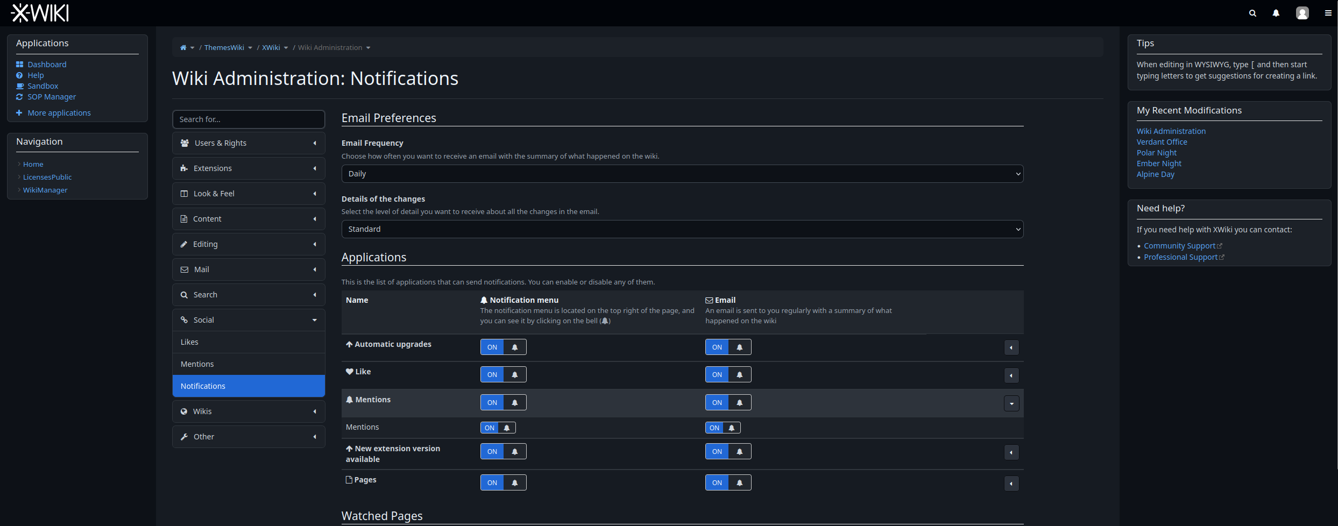Toggle New extension version email switch
Image resolution: width=1338 pixels, height=526 pixels.
click(x=728, y=451)
